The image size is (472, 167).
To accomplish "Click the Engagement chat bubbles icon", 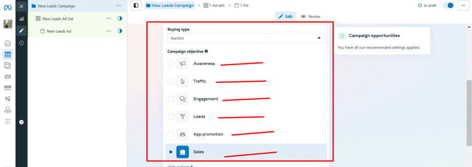I will pyautogui.click(x=183, y=99).
